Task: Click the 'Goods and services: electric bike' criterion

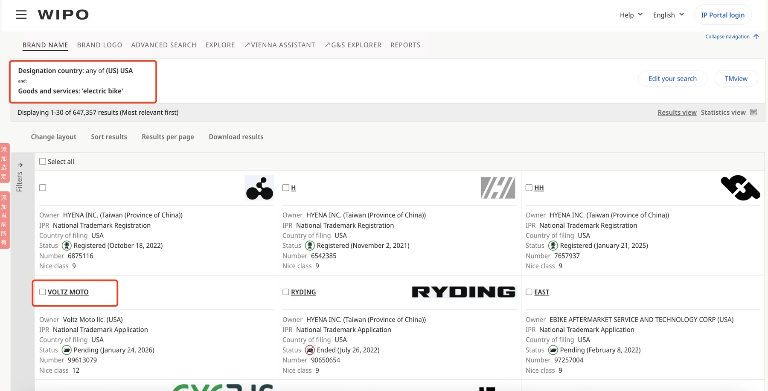Action: [x=70, y=91]
